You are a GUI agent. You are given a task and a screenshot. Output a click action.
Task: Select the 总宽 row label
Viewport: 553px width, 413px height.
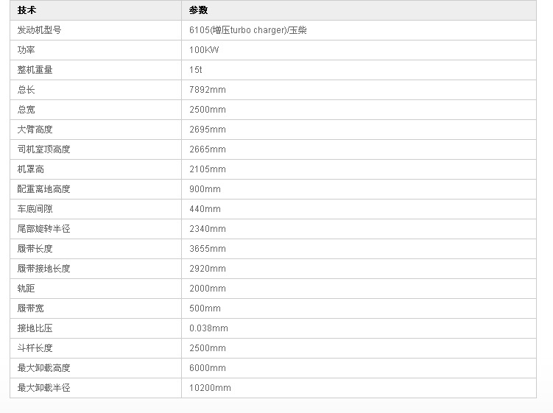pyautogui.click(x=26, y=110)
